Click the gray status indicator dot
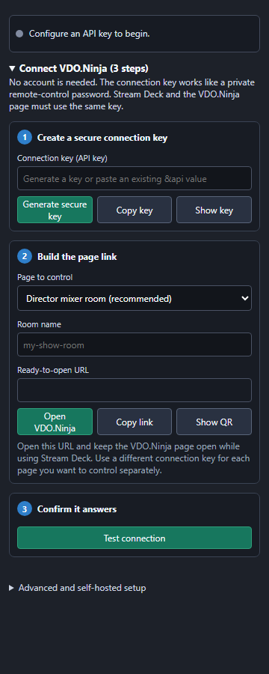This screenshot has height=674, width=269. pyautogui.click(x=19, y=34)
